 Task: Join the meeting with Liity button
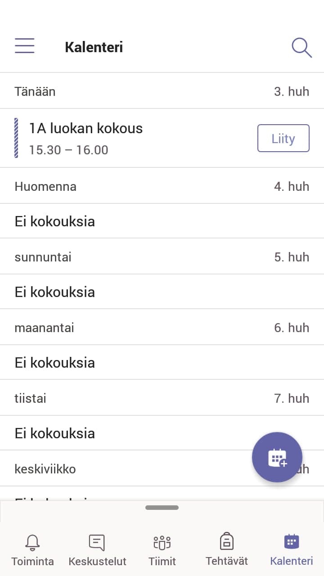pos(283,138)
